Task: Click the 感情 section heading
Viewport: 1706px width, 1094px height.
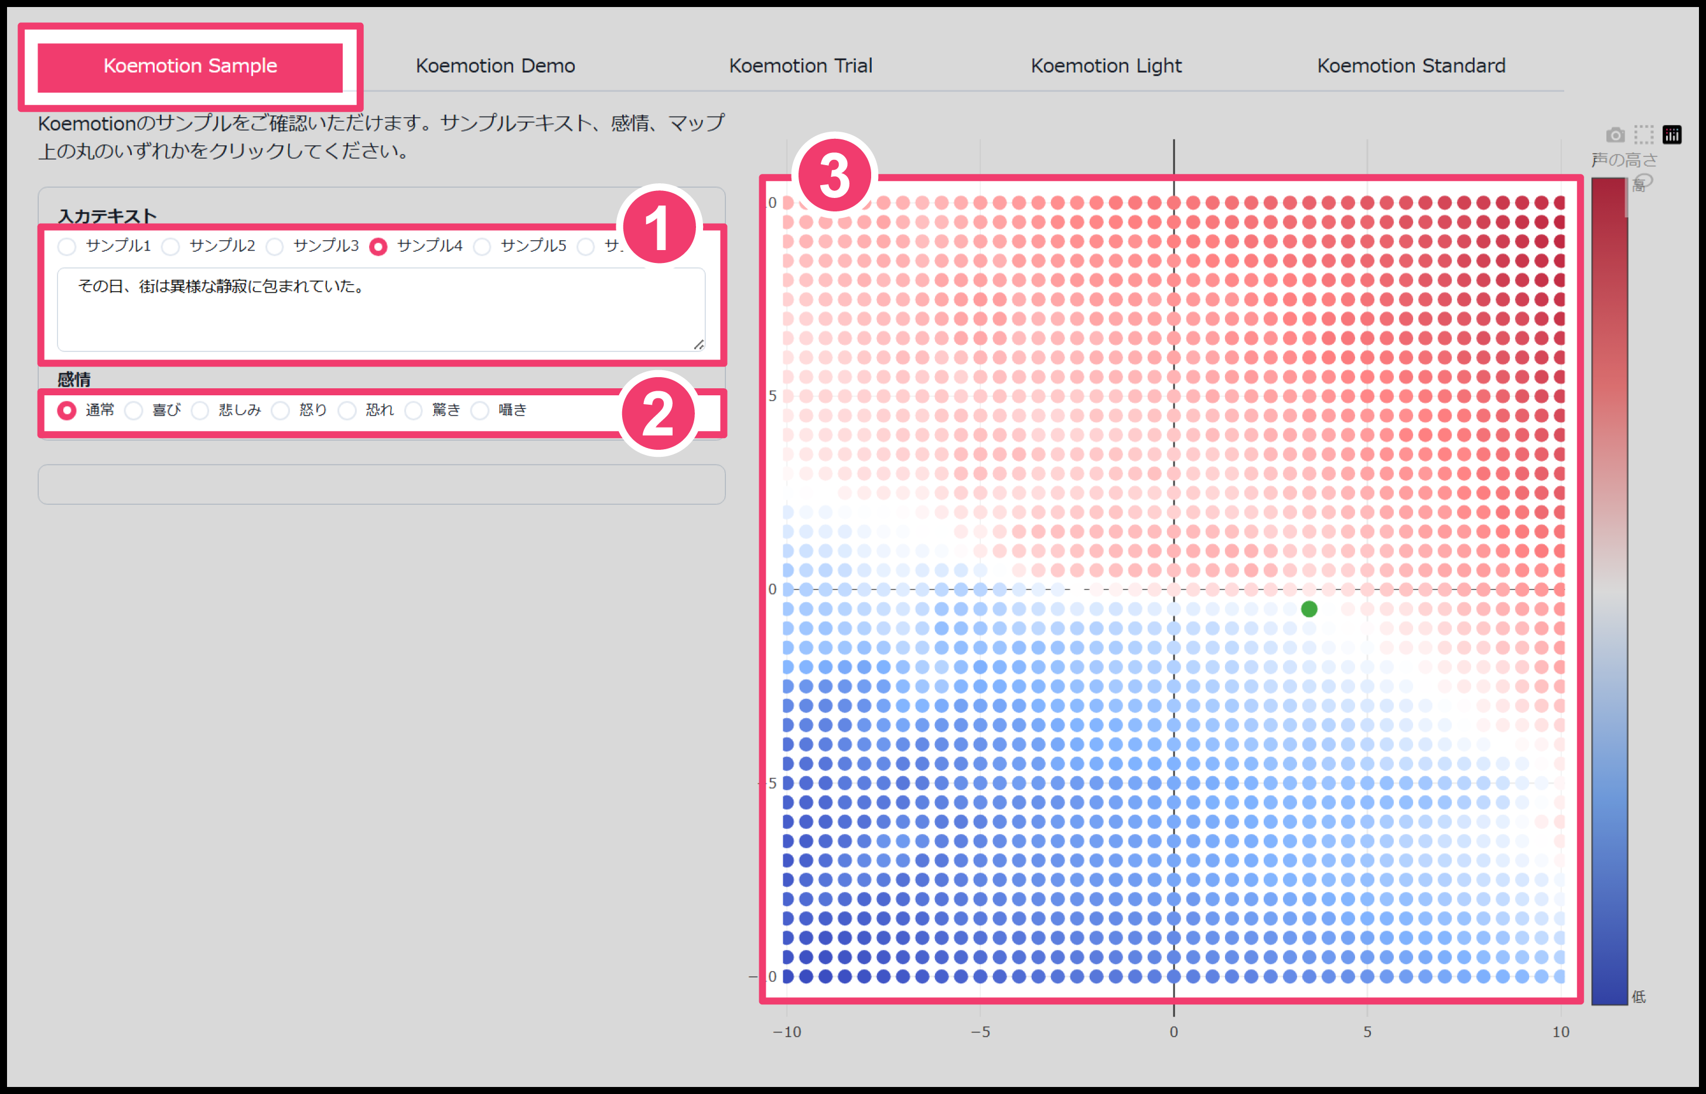Action: click(x=74, y=380)
